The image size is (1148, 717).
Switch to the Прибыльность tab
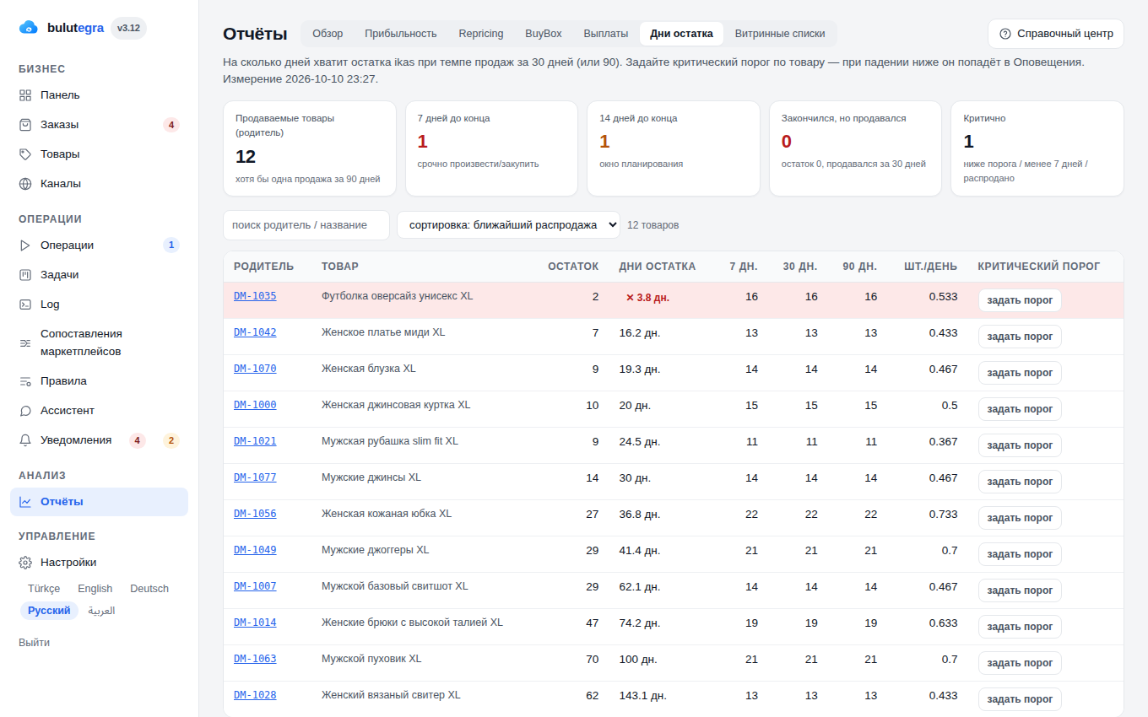[x=401, y=34]
